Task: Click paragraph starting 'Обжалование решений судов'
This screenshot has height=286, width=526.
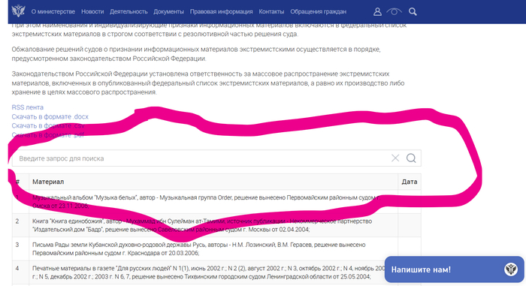Action: tap(196, 53)
